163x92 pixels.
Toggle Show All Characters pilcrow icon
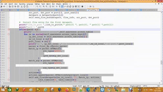(x=59, y=6)
